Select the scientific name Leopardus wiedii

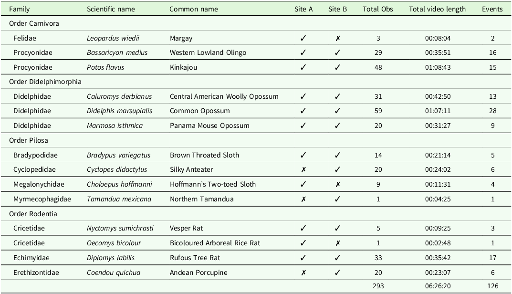tap(113, 38)
